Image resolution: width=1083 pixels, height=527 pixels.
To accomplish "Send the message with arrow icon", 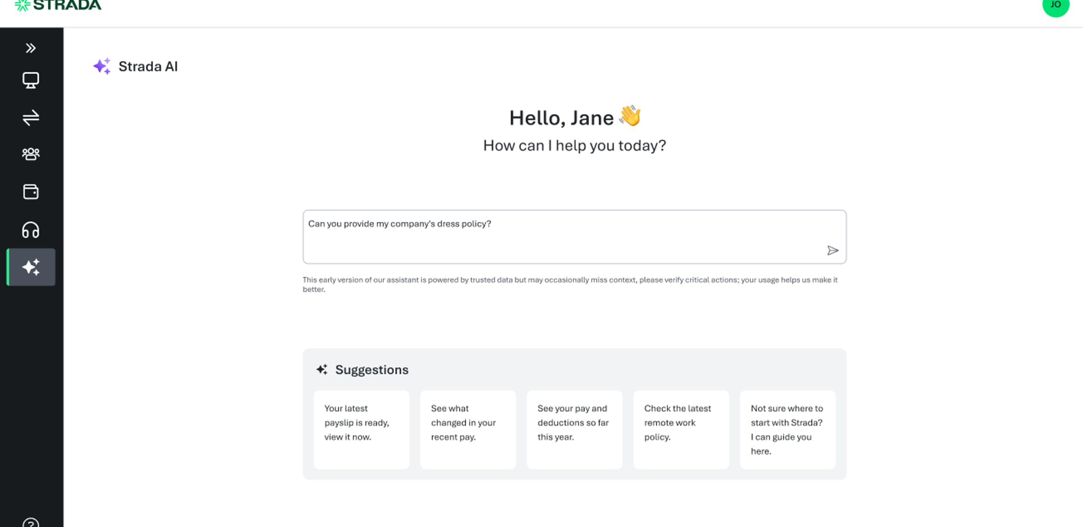I will click(x=833, y=251).
